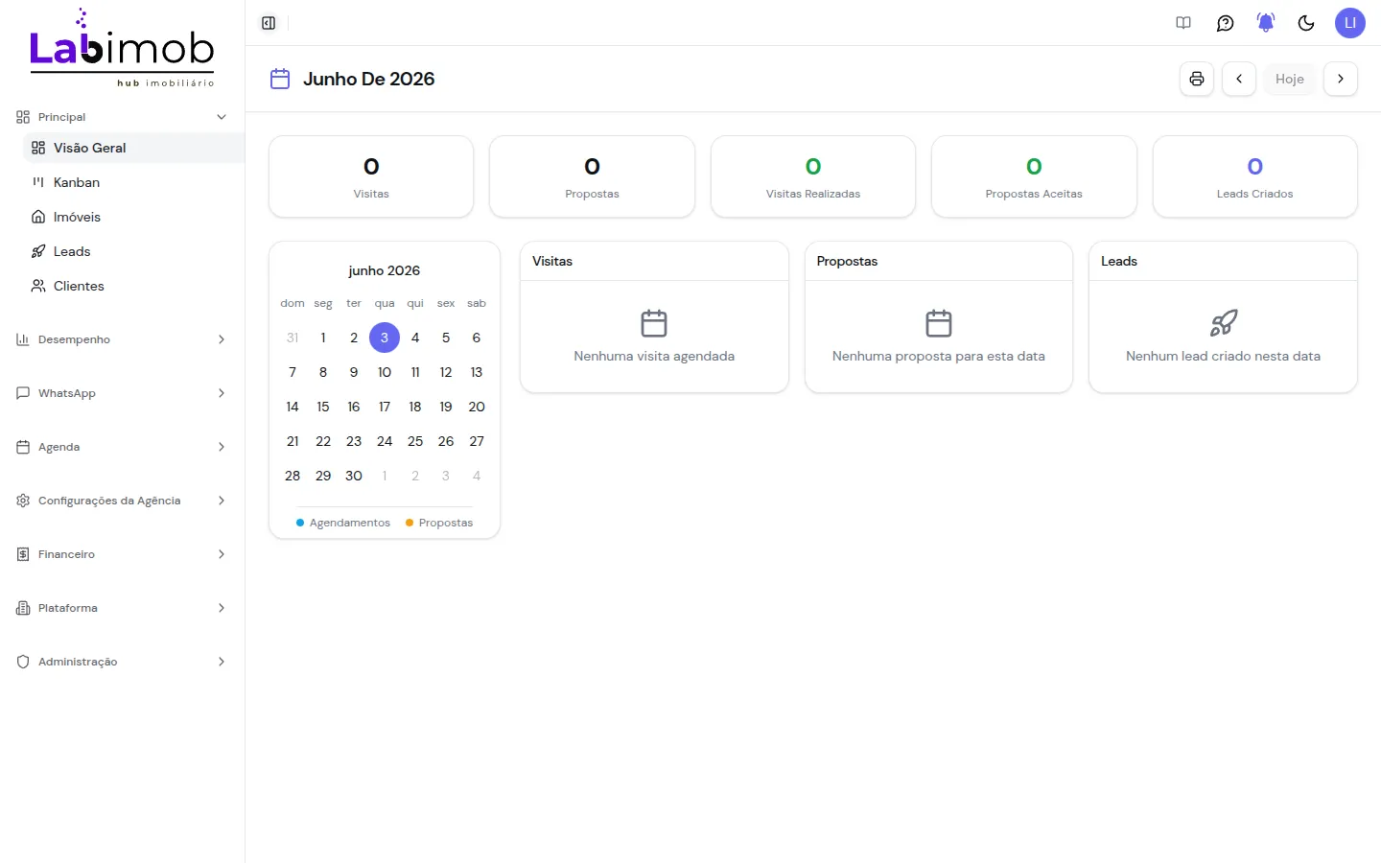Click calendar icon in Propostas panel
This screenshot has width=1381, height=863.
tap(939, 323)
